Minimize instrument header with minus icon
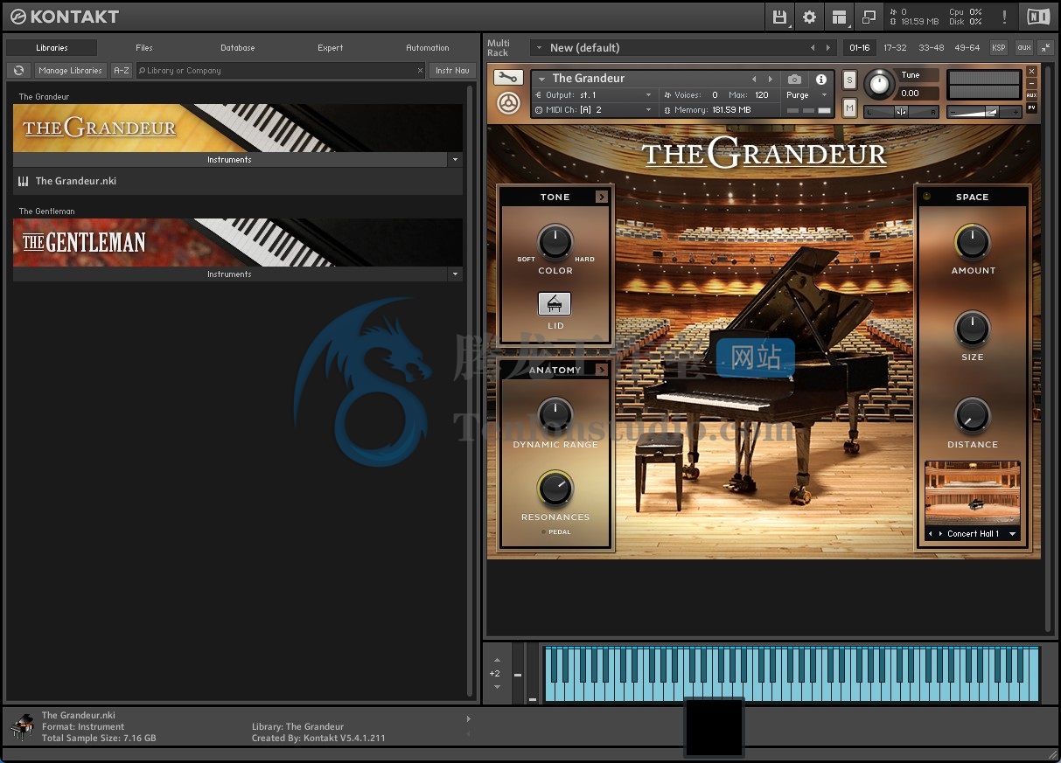The image size is (1061, 763). point(1031,83)
